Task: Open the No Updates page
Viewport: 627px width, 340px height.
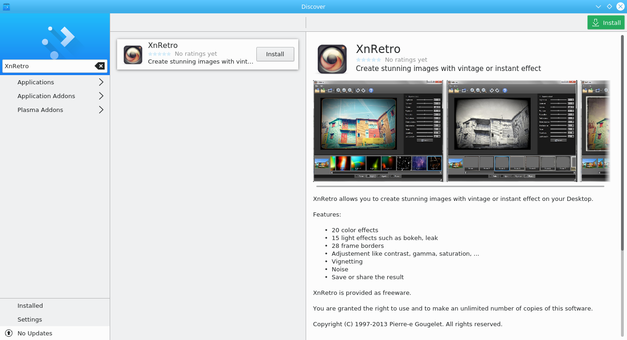Action: 55,333
